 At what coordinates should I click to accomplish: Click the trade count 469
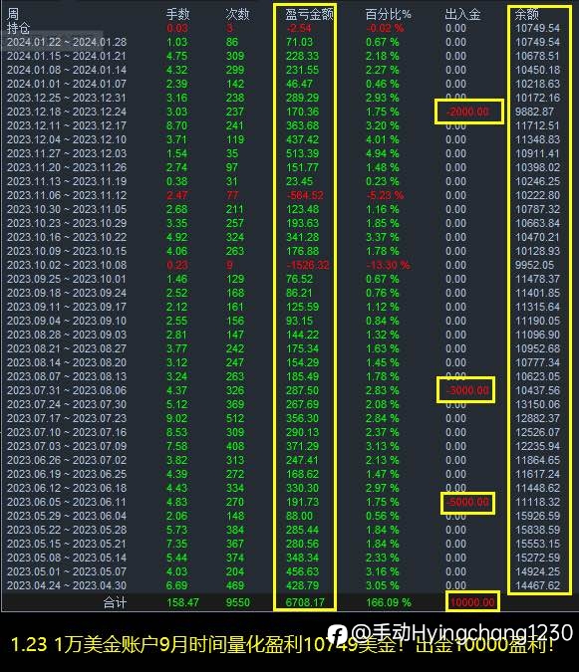coord(235,585)
